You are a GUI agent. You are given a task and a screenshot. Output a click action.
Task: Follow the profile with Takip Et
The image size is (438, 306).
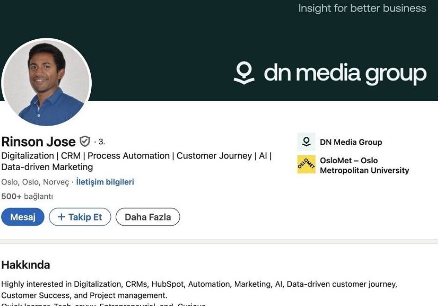80,217
